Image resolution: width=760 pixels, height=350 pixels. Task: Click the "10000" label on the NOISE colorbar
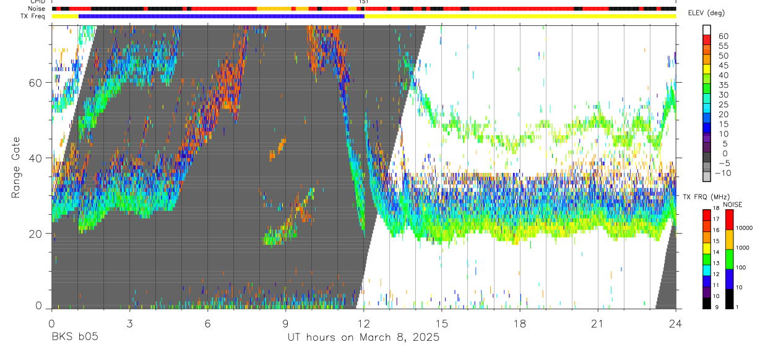click(744, 228)
